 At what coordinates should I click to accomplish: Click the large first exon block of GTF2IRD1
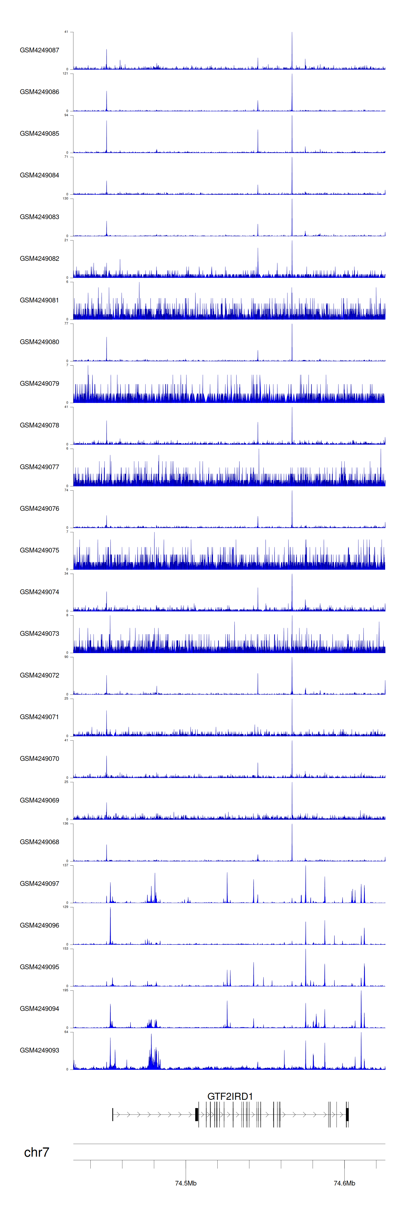197,1114
